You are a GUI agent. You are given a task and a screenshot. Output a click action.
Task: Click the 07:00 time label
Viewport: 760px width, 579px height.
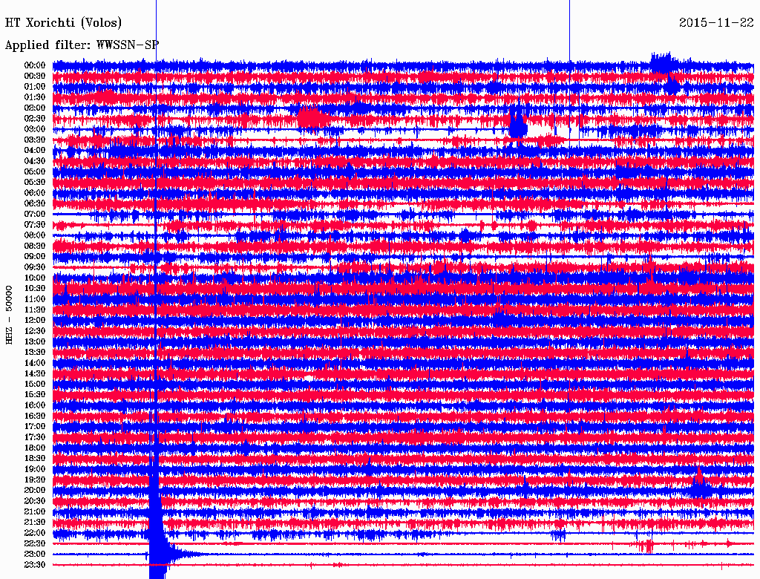pyautogui.click(x=34, y=214)
